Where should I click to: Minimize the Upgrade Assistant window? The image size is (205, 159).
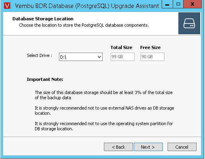[x=167, y=4]
